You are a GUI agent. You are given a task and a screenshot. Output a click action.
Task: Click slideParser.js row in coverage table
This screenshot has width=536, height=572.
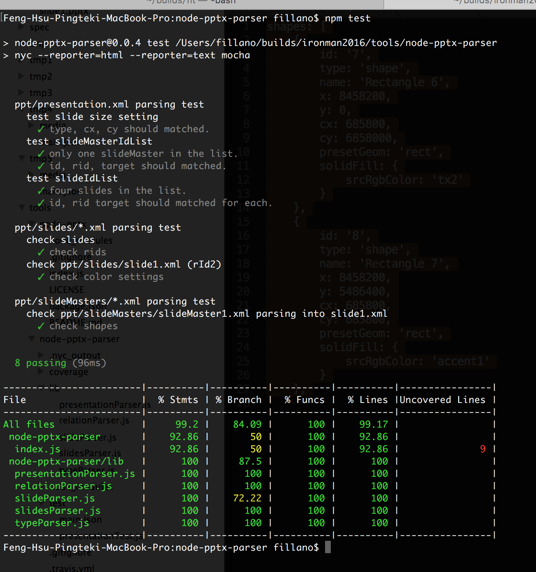tap(249, 498)
